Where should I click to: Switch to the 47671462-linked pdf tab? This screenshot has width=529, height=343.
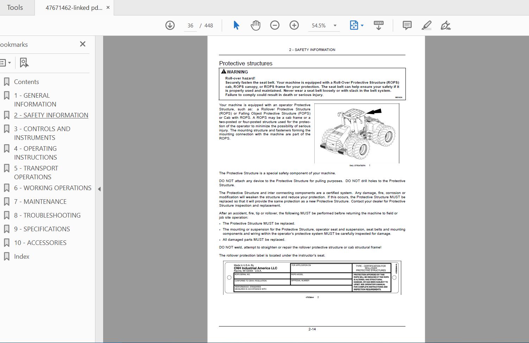point(74,8)
